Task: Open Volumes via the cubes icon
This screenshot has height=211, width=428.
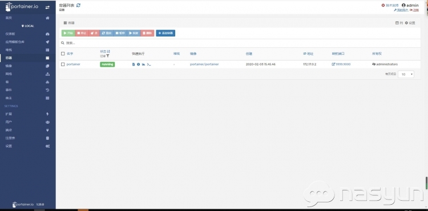Action: tap(47, 82)
